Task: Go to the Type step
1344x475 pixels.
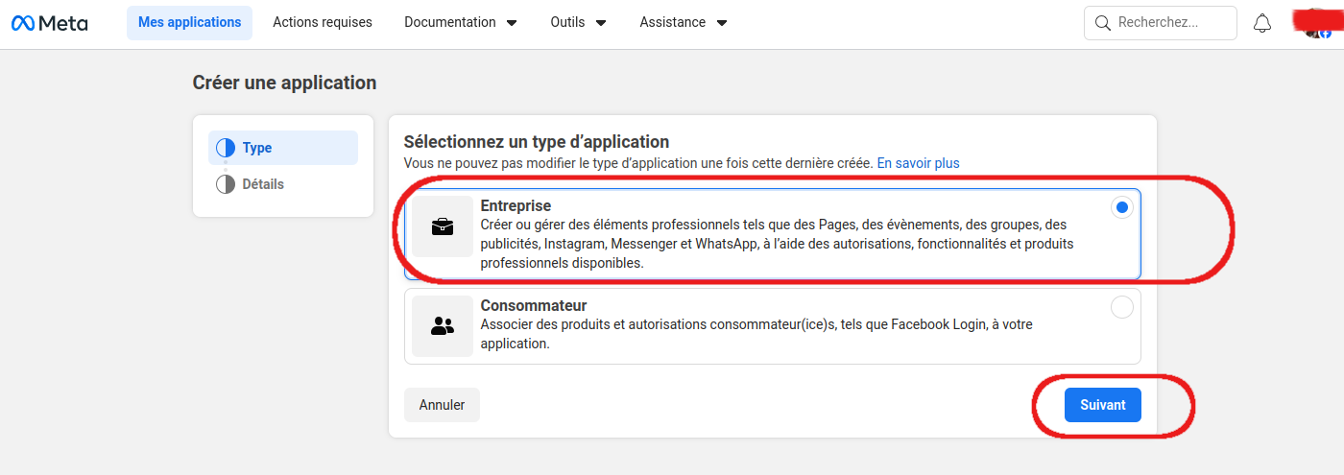Action: point(283,148)
